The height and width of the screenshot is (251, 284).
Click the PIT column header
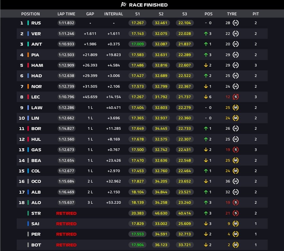pos(256,14)
